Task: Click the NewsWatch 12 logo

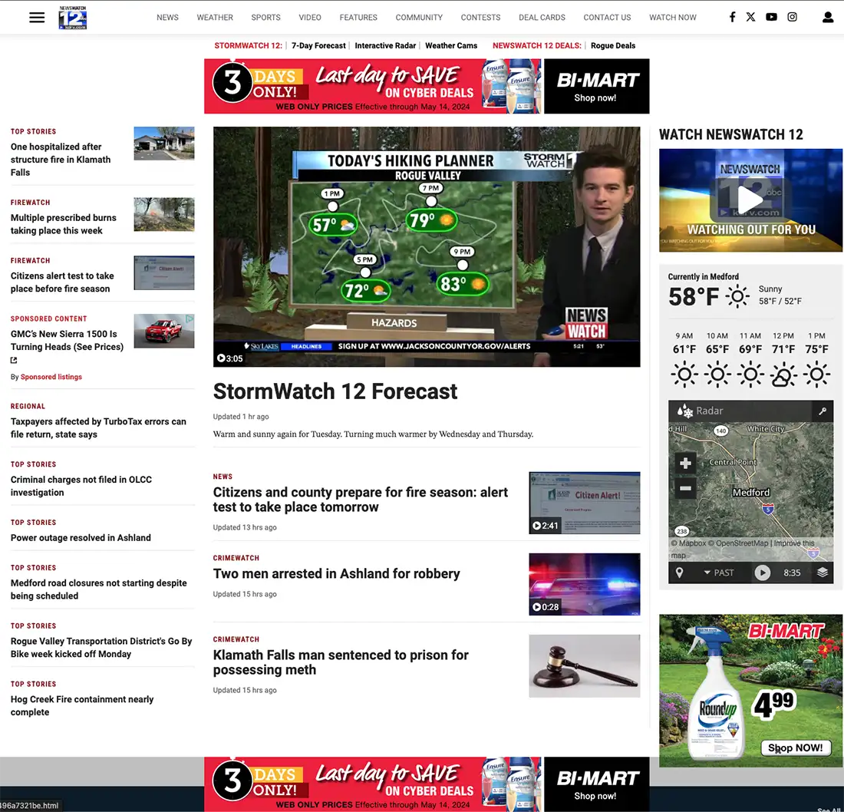Action: click(73, 17)
